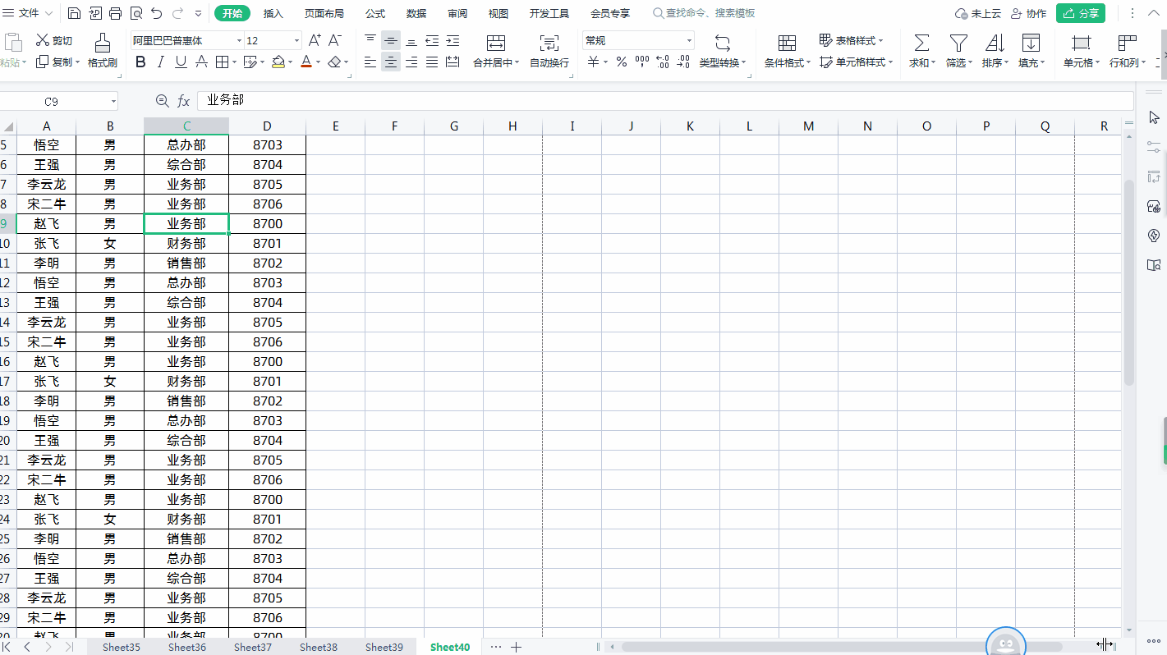Expand Type Conversion (类型转换) dropdown

coord(745,63)
